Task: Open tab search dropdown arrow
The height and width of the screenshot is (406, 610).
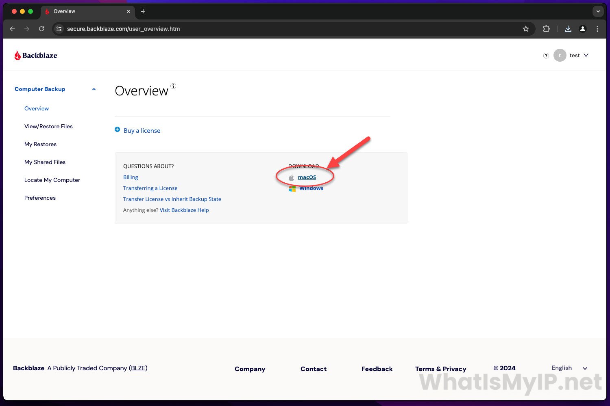Action: point(598,11)
